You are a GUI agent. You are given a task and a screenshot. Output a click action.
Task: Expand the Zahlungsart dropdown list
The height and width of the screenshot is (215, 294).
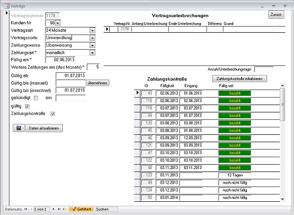coord(93,52)
